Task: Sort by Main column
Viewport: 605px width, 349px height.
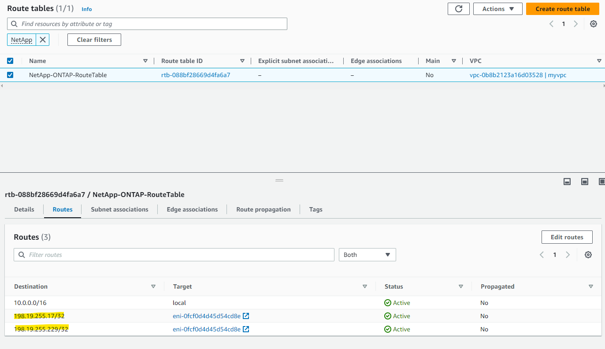Action: tap(454, 61)
